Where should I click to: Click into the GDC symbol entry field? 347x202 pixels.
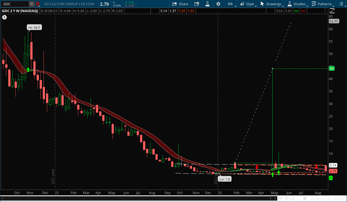15,4
